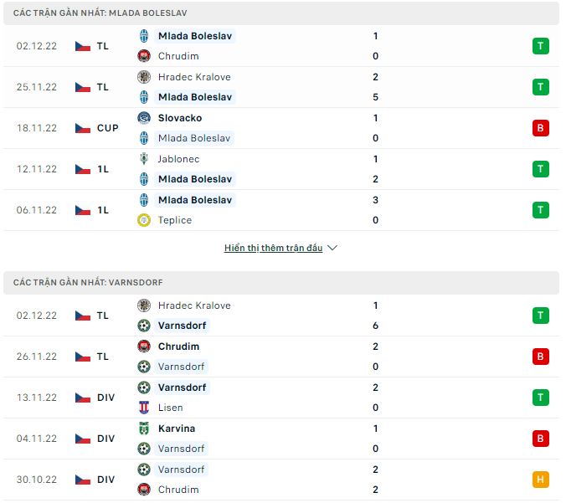Viewport: 566px width, 503px height.
Task: Click the red B badge for the Slovacko match
Action: tap(540, 128)
